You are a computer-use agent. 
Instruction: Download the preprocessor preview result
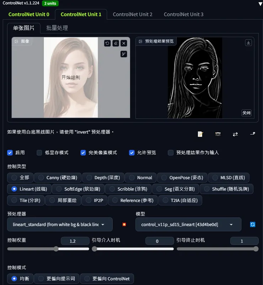coord(248,43)
